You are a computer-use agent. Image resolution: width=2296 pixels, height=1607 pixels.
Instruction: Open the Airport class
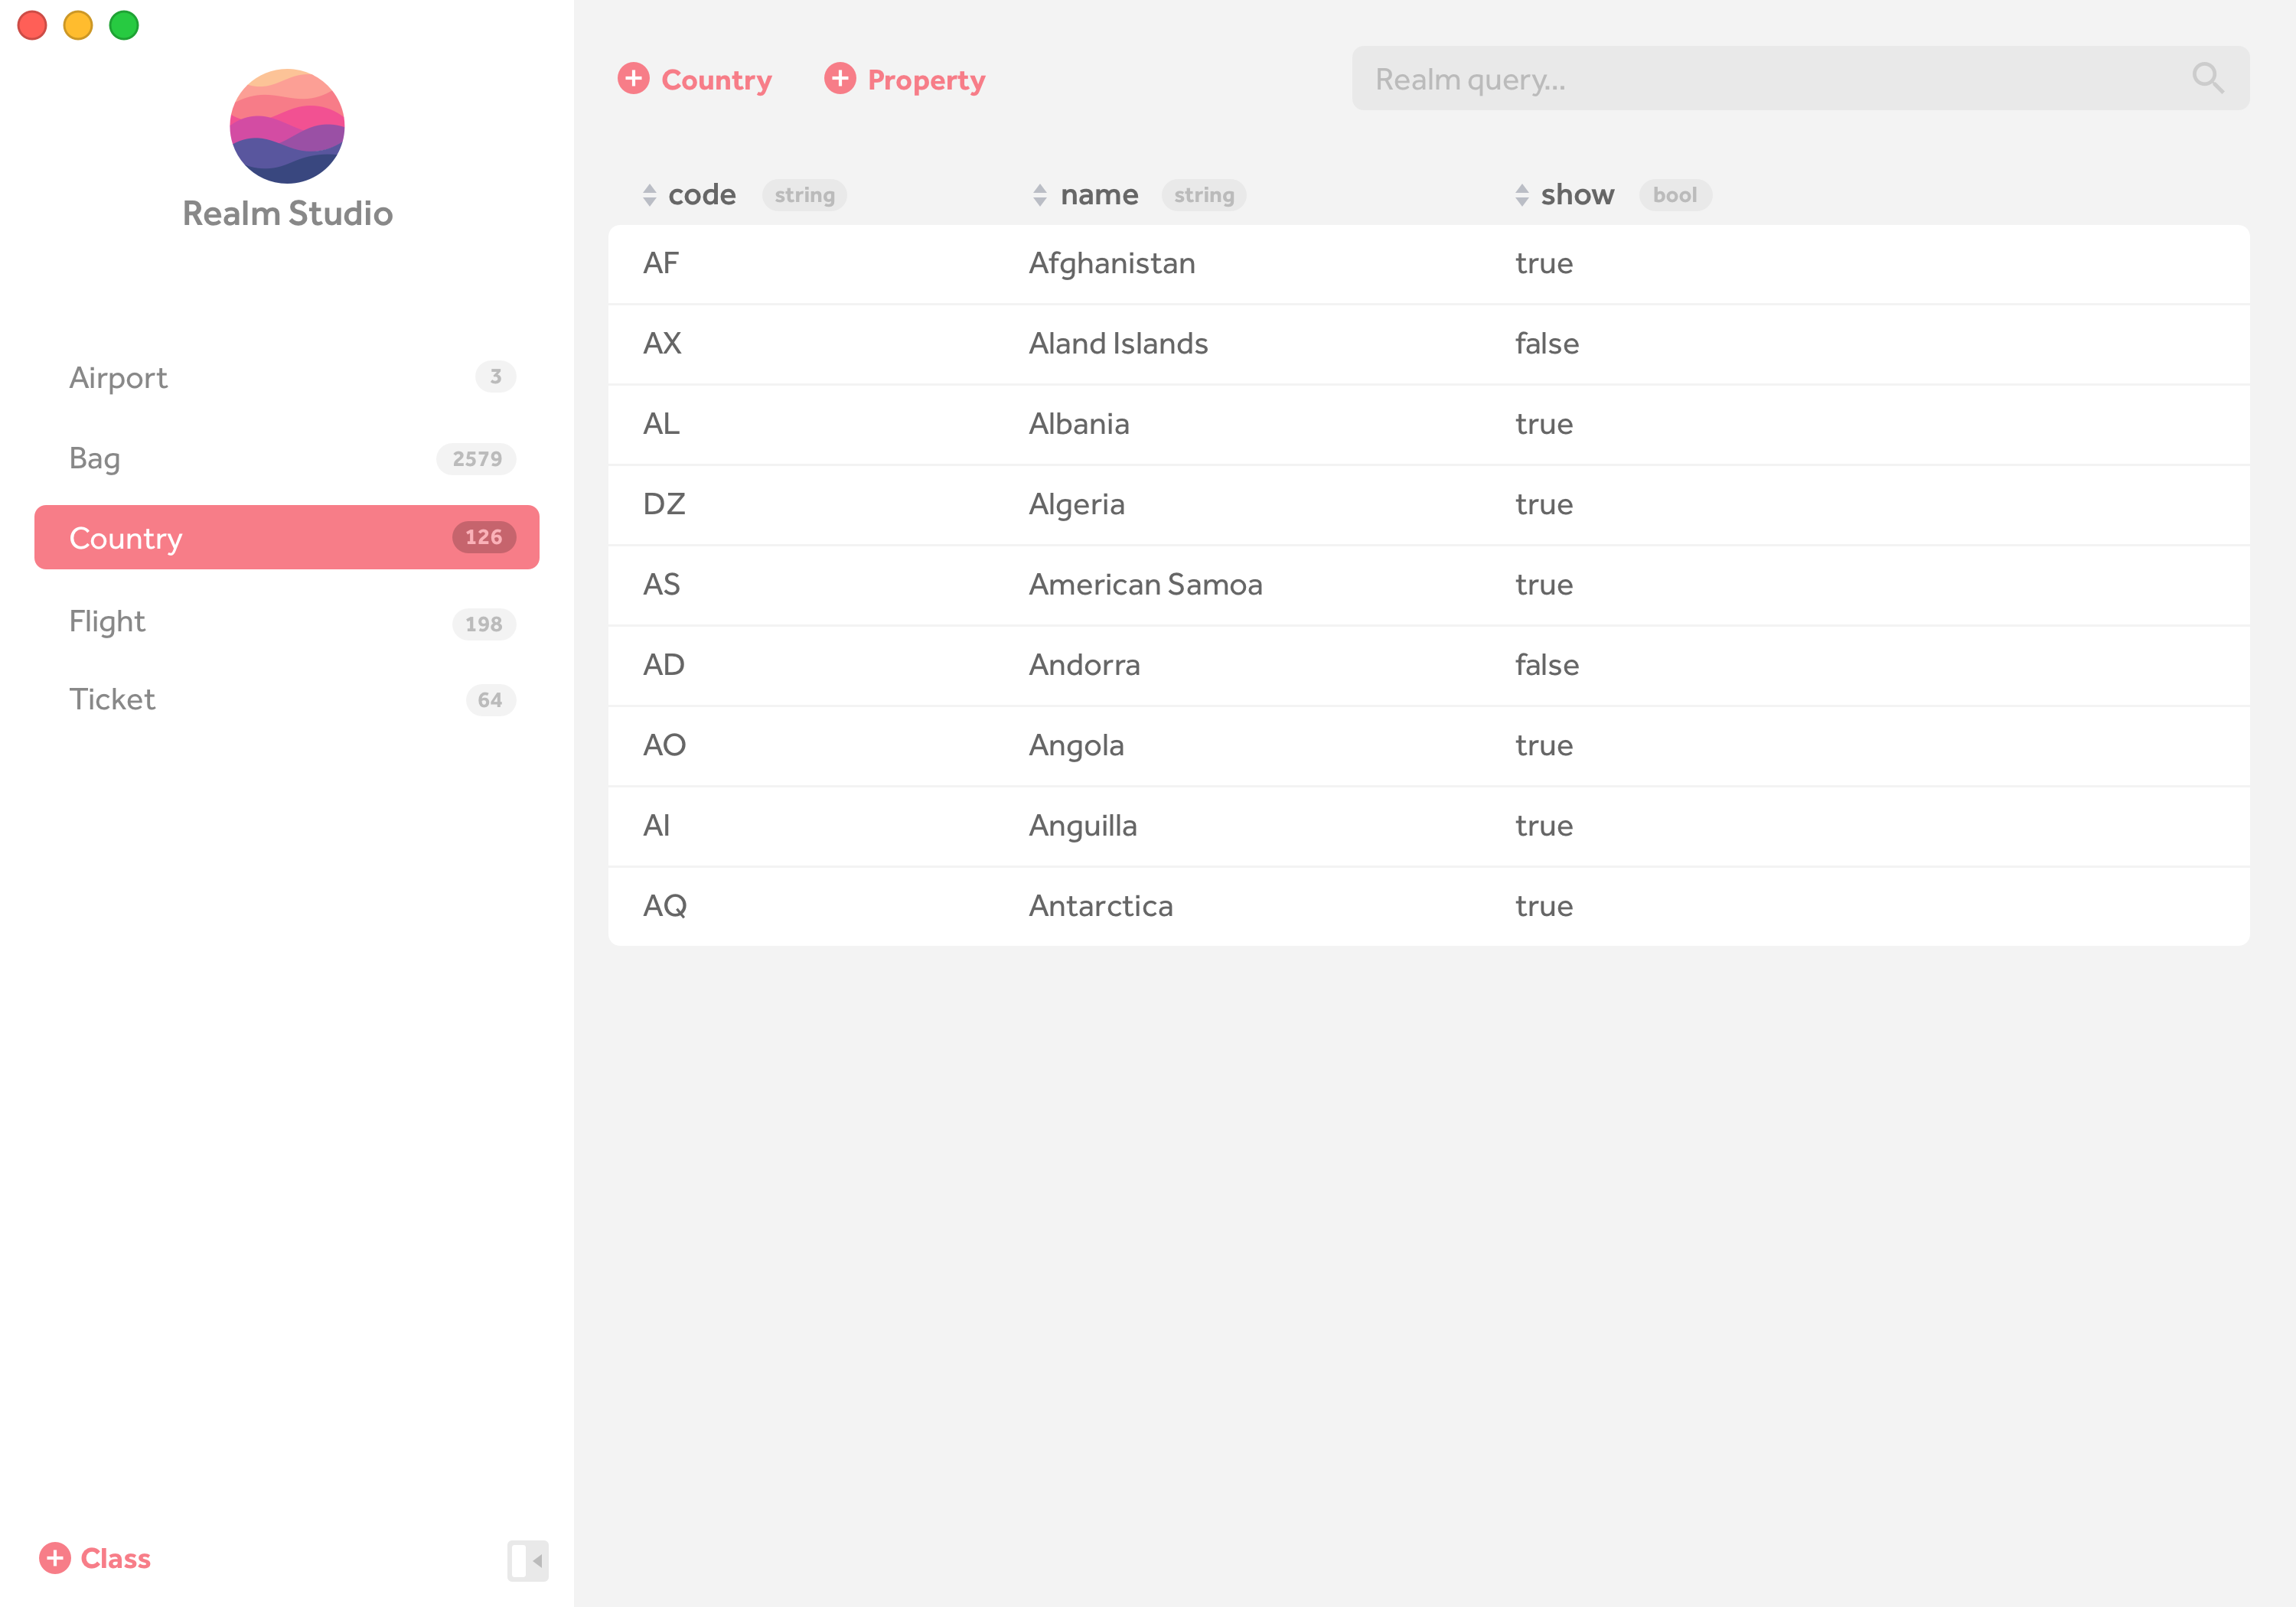click(118, 378)
